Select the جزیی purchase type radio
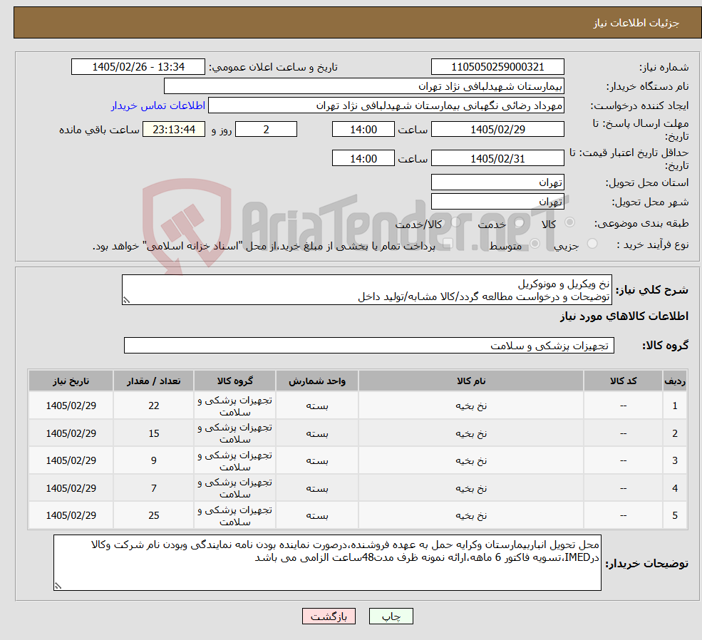 pos(592,244)
